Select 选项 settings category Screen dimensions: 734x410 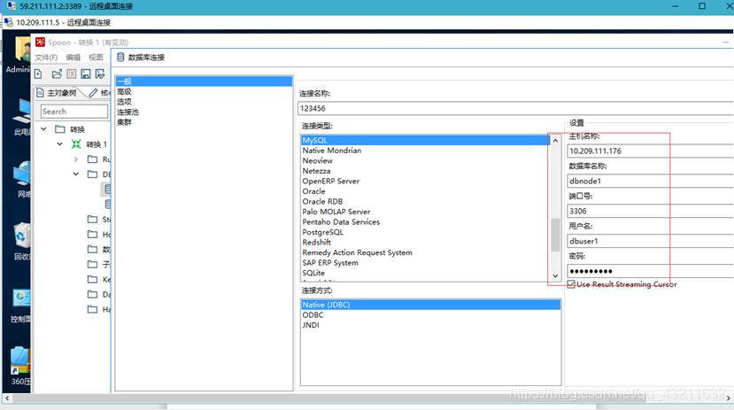(205, 102)
